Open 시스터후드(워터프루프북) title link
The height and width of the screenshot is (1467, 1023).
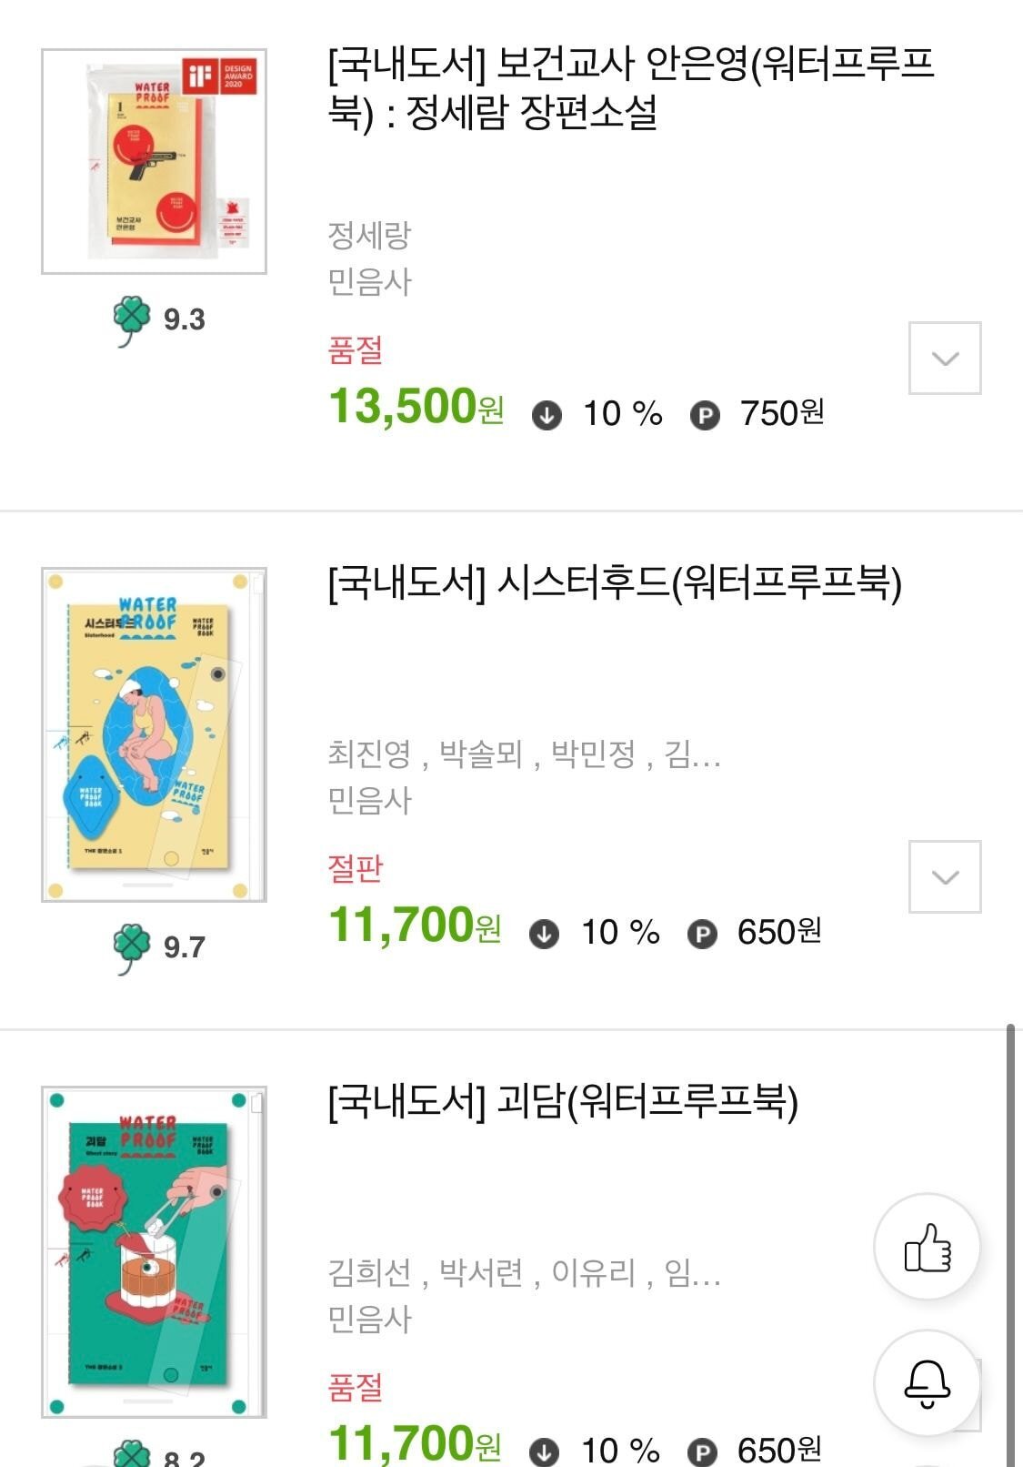(x=614, y=582)
